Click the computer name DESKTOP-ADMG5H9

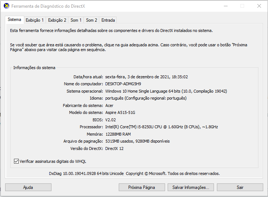pyautogui.click(x=123, y=84)
